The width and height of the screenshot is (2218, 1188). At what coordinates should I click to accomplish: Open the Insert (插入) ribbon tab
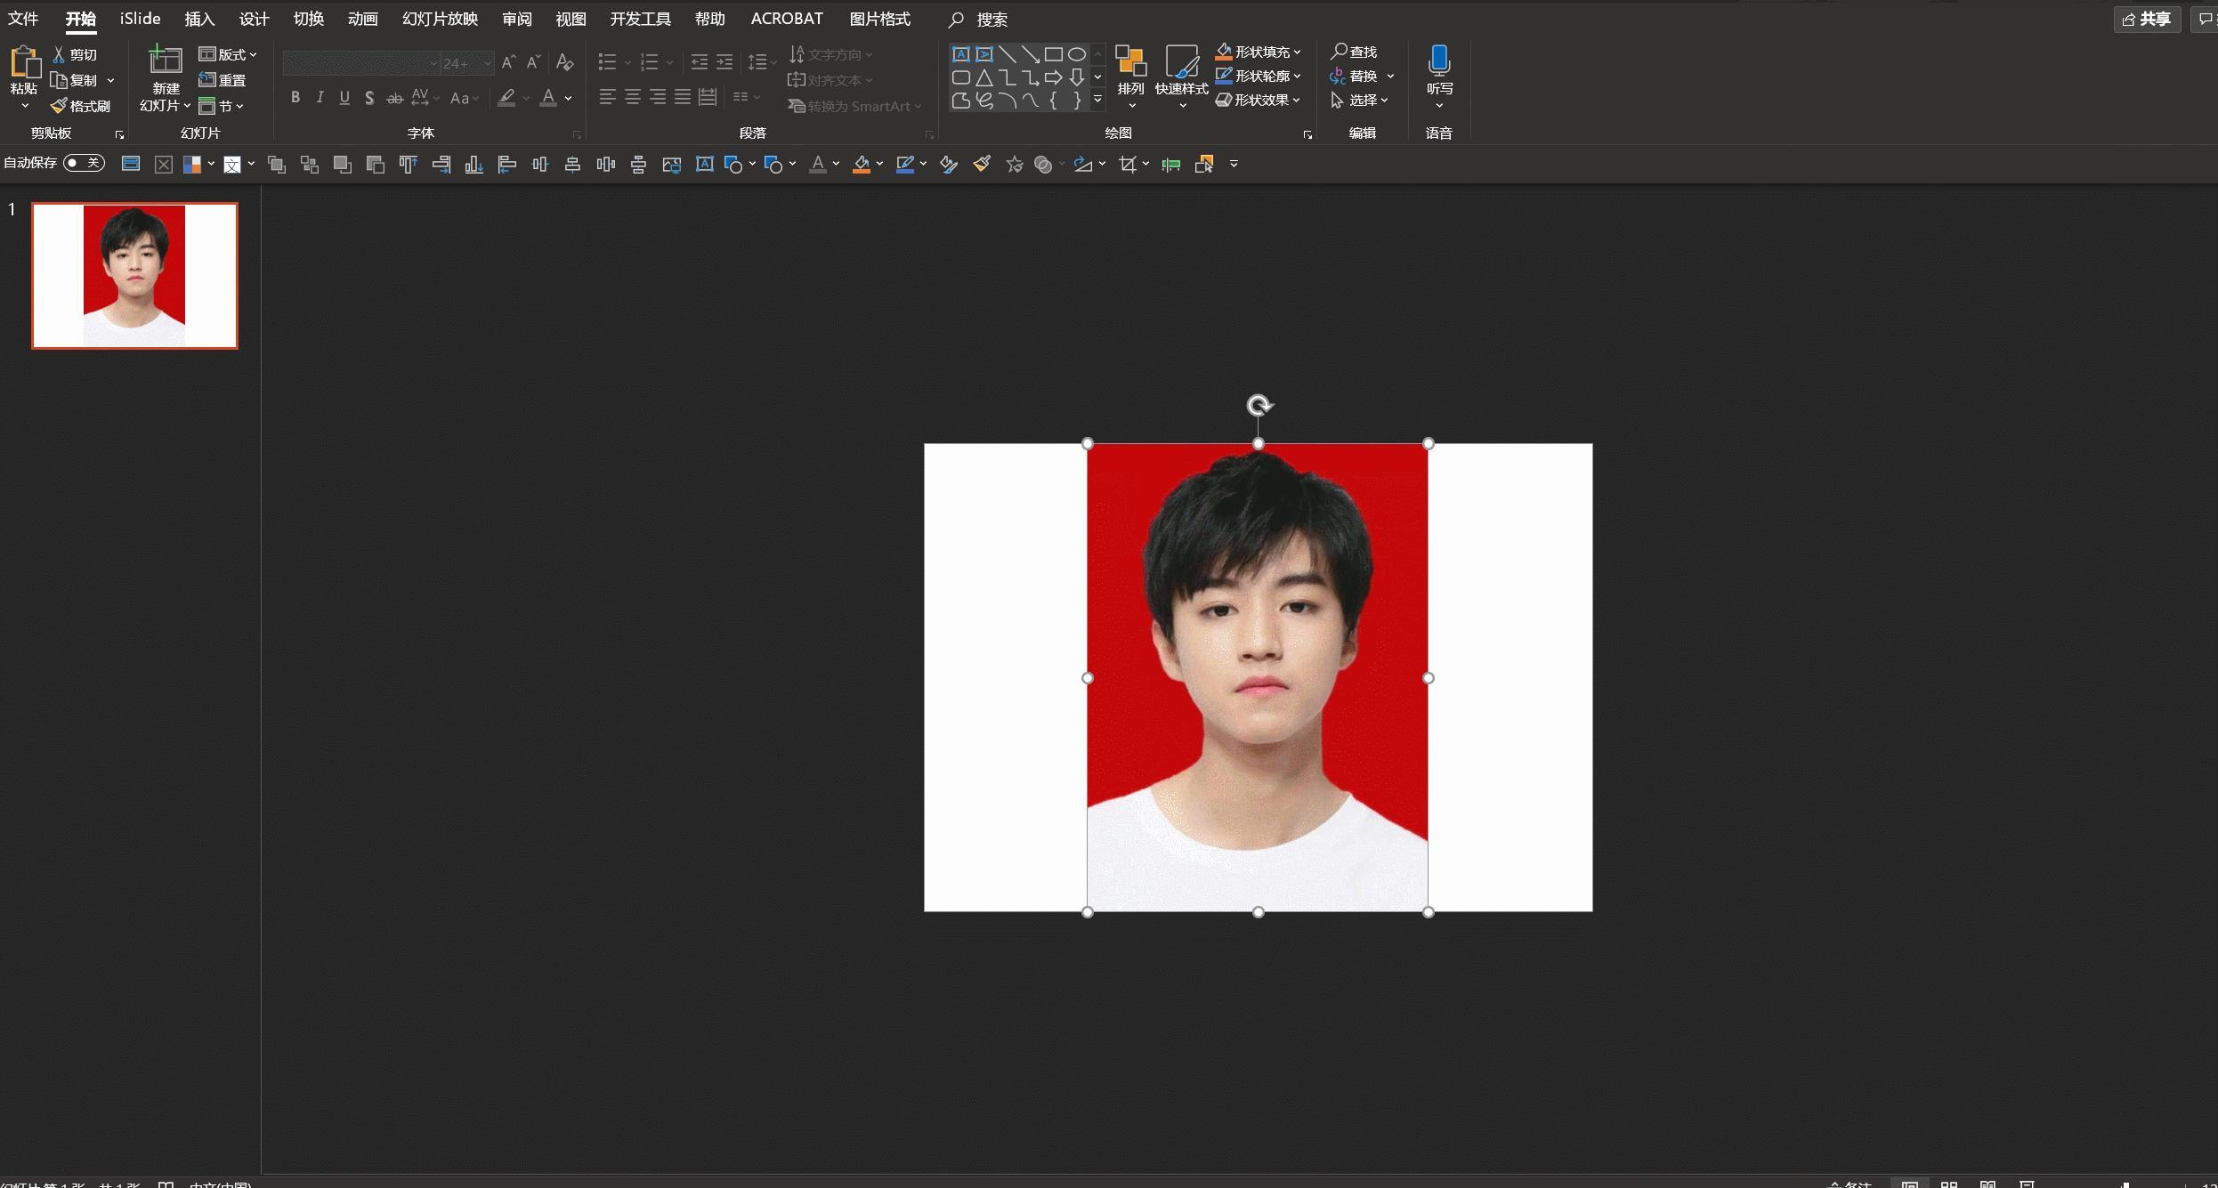point(199,19)
